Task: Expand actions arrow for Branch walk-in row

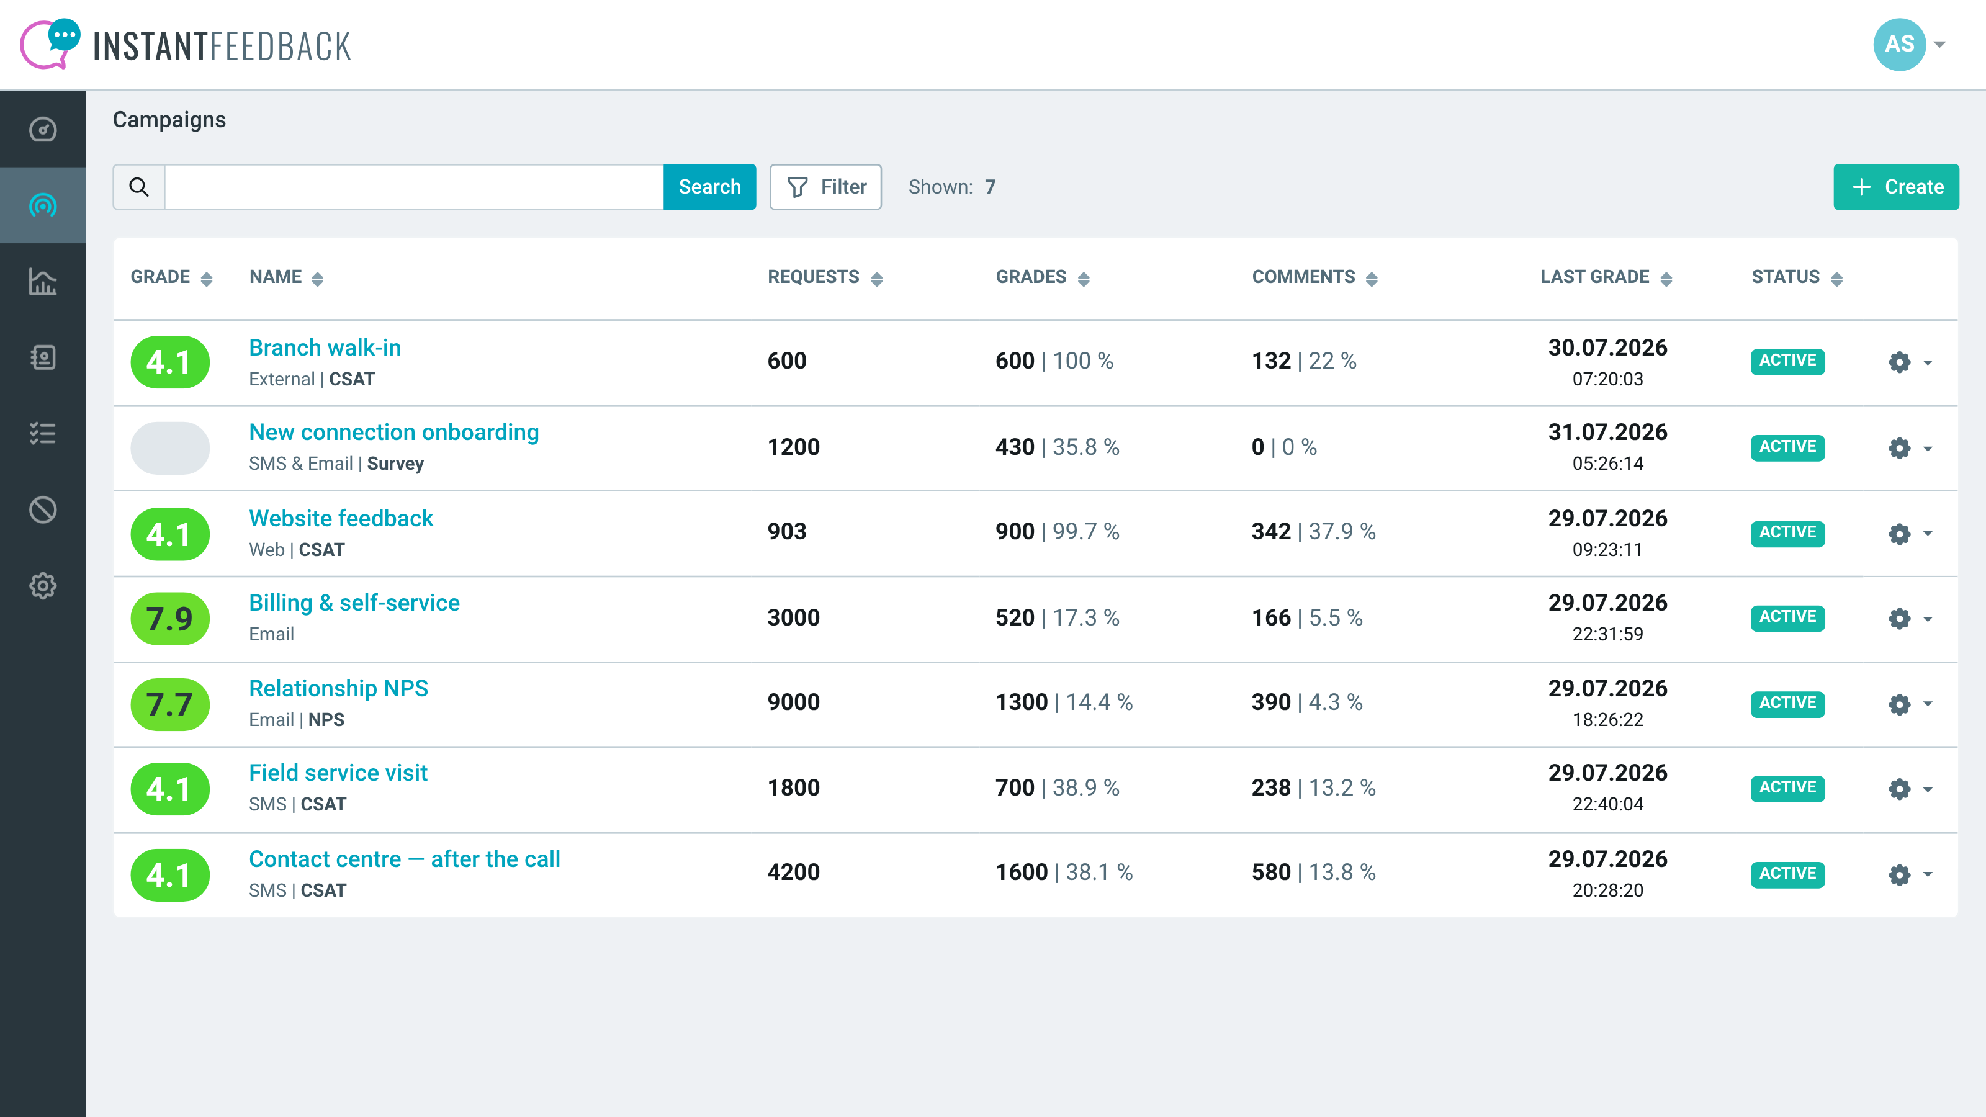Action: point(1928,362)
